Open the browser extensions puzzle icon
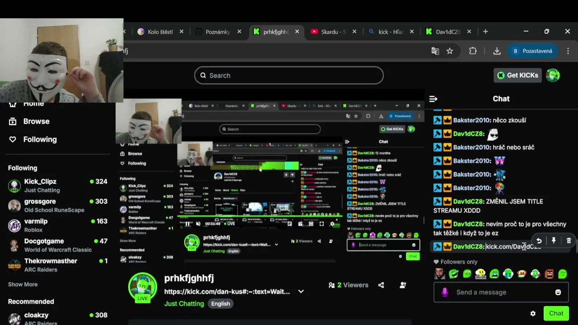Screen dimensions: 578x325 (473, 51)
